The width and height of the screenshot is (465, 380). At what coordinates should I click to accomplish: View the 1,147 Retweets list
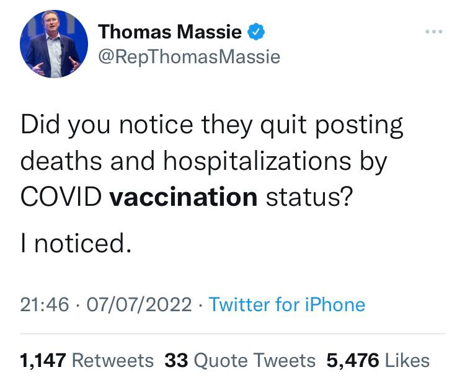point(87,360)
